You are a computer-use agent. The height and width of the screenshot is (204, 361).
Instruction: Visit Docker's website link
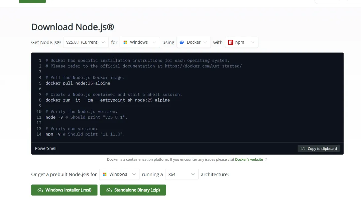coord(249,159)
